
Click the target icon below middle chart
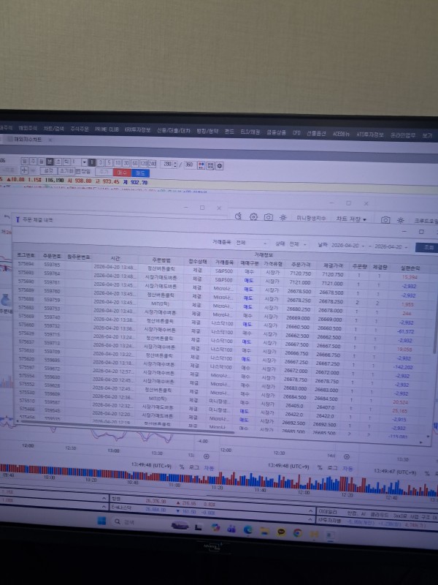[x=346, y=456]
